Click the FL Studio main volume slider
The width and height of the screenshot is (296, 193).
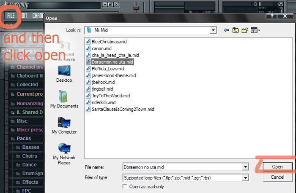pyautogui.click(x=136, y=8)
